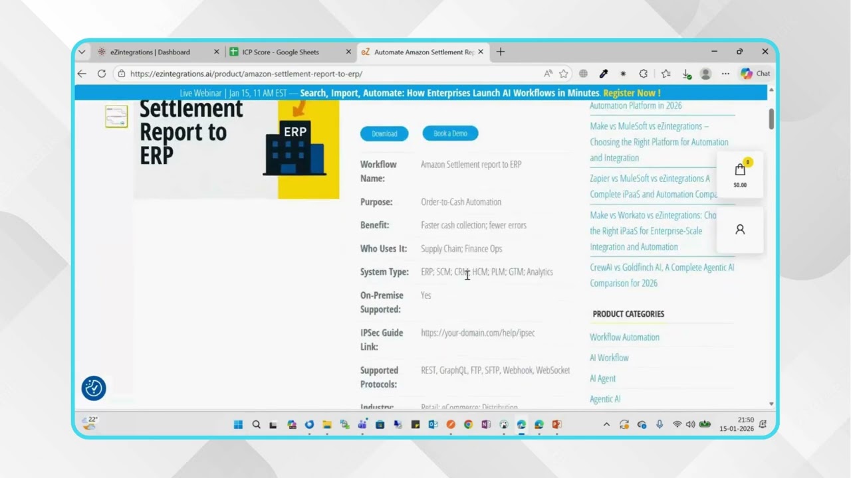Click 'Faster cash collection; fewer errors' text
The image size is (851, 478).
pyautogui.click(x=473, y=225)
